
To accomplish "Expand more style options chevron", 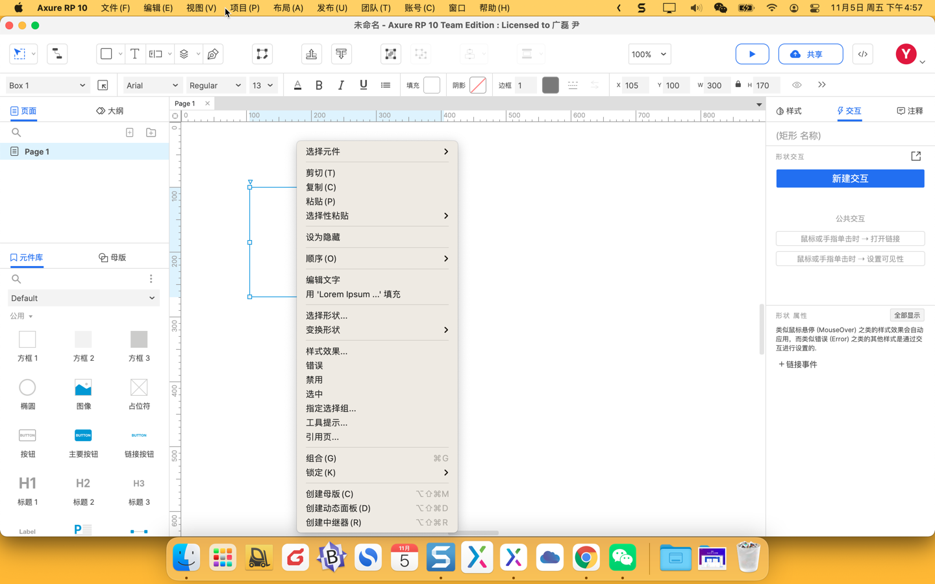I will tap(821, 85).
